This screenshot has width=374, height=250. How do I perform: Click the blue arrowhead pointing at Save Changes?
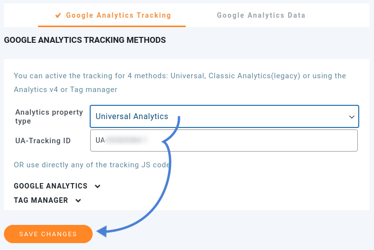(101, 231)
